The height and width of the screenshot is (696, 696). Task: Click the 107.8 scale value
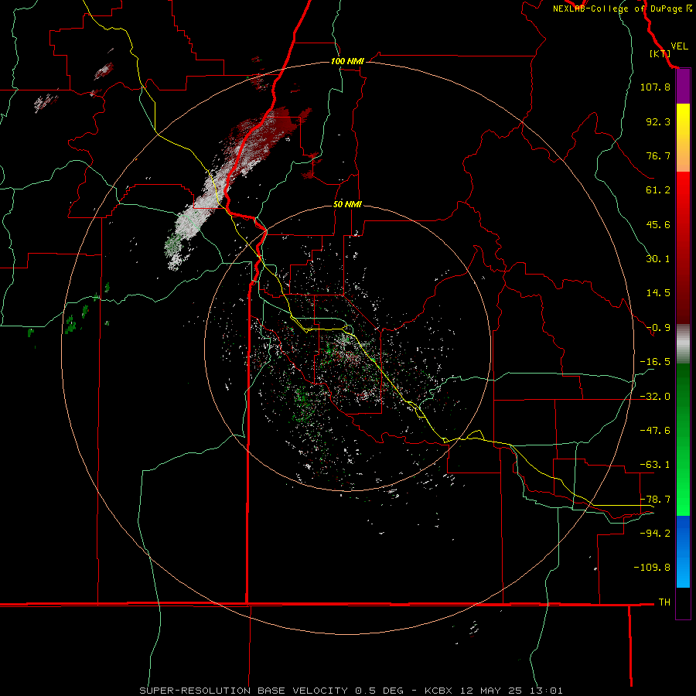[x=655, y=87]
